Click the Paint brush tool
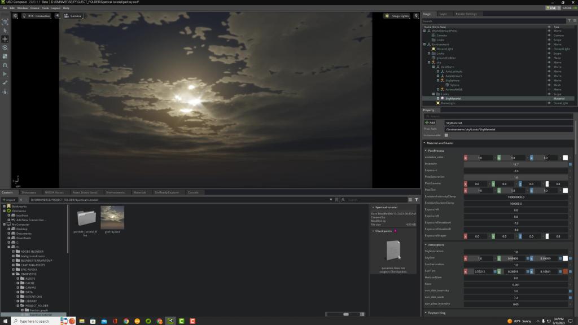The height and width of the screenshot is (325, 578). click(5, 82)
